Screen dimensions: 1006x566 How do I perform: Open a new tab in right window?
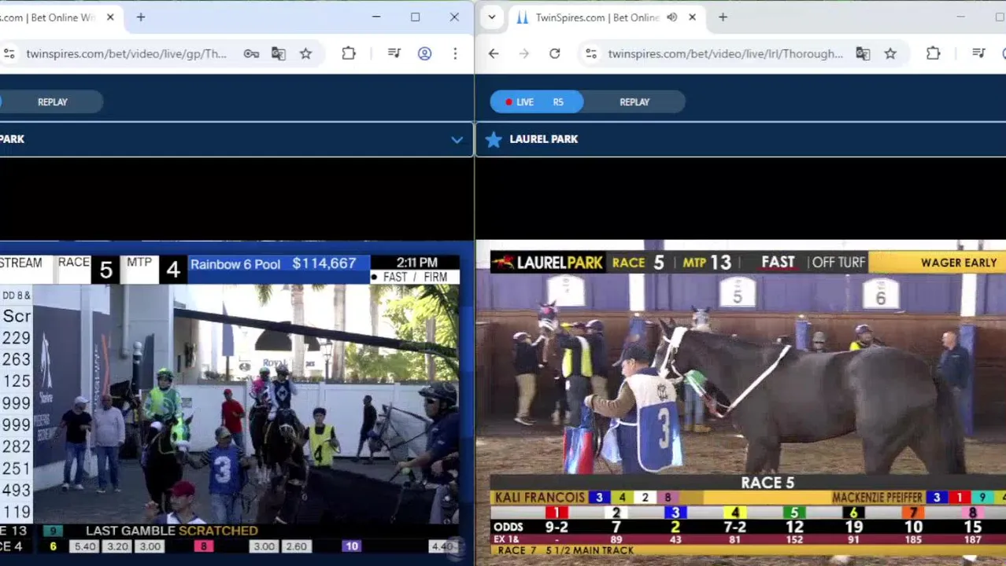pyautogui.click(x=723, y=17)
